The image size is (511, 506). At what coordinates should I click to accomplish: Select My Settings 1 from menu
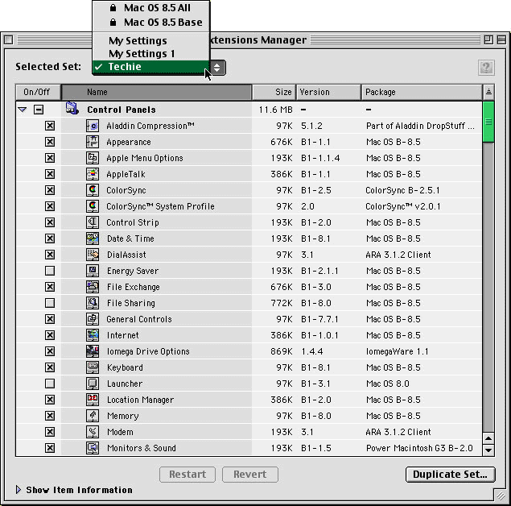(142, 53)
